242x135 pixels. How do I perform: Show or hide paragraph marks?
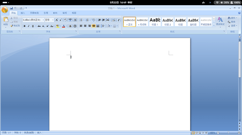click(119, 20)
